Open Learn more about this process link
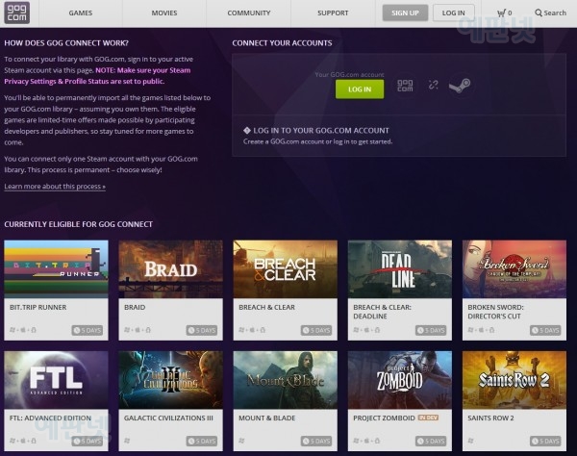Viewport: 577px width, 456px height. click(55, 187)
